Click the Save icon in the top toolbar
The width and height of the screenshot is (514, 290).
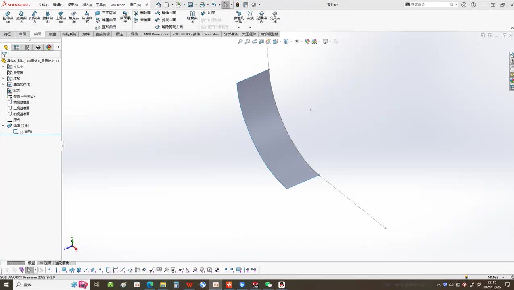(190, 5)
